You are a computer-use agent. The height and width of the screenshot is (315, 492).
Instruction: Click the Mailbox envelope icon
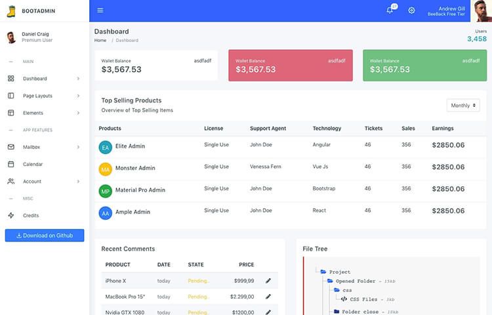pos(11,147)
